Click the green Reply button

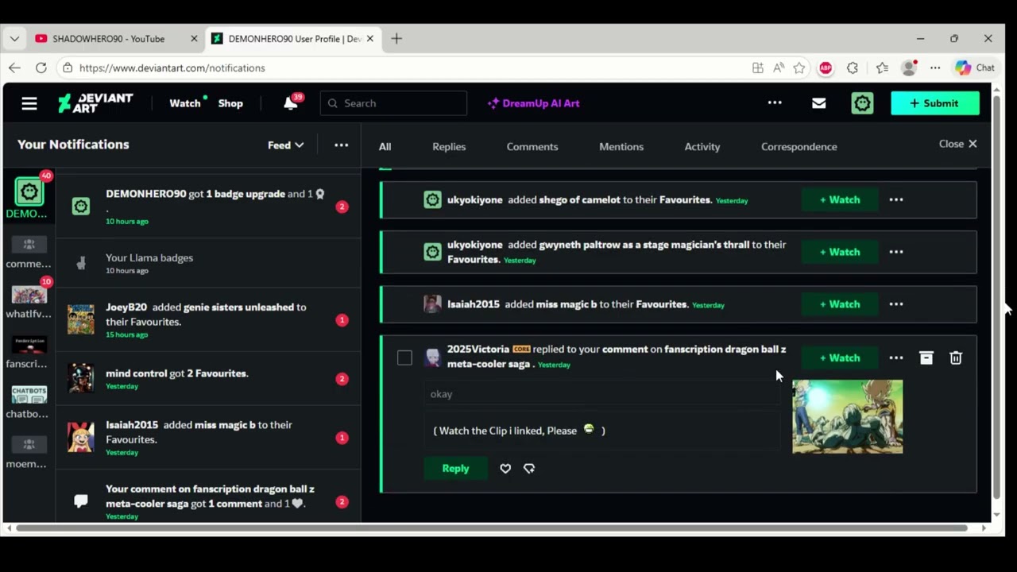click(x=455, y=469)
